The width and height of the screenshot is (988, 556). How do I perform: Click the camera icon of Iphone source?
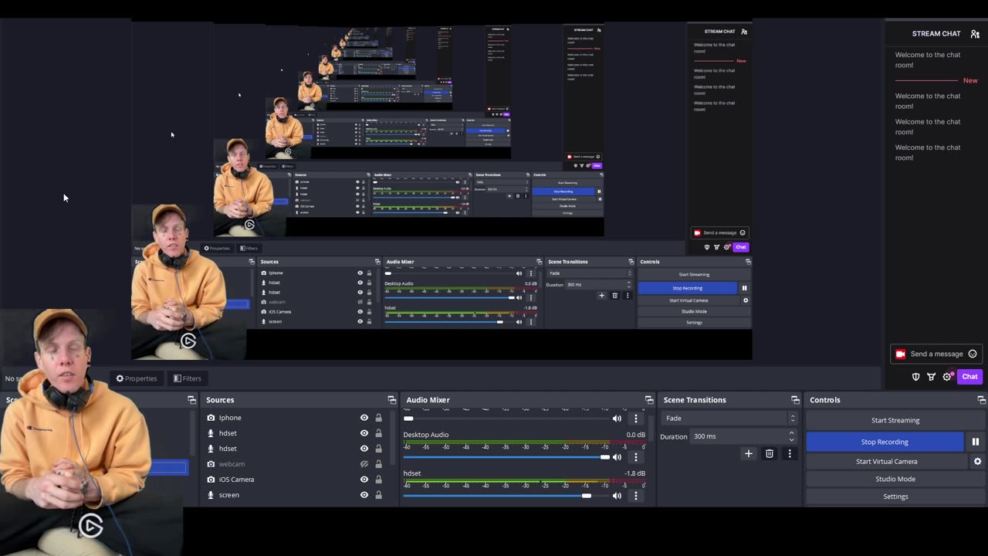211,418
